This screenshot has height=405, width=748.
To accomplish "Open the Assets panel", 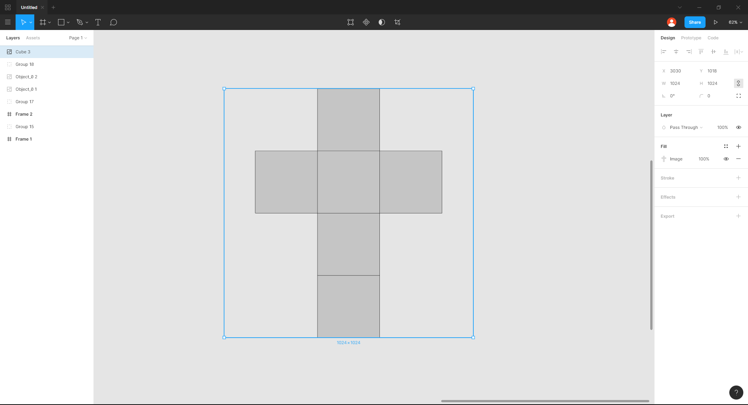I will click(33, 38).
